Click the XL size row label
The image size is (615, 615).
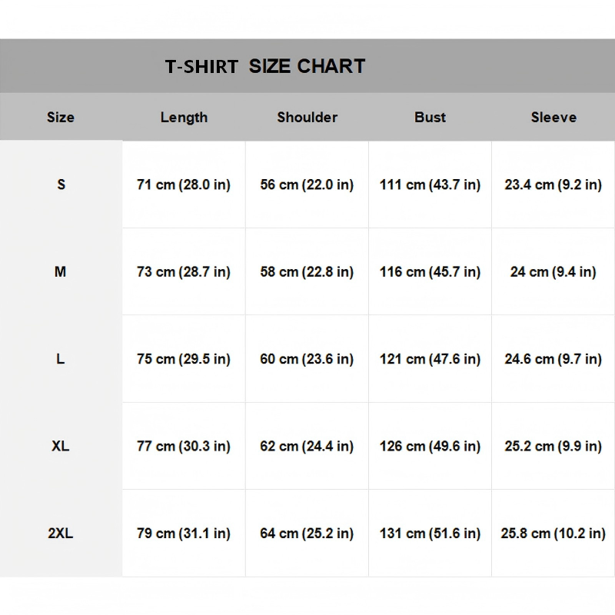pos(61,446)
